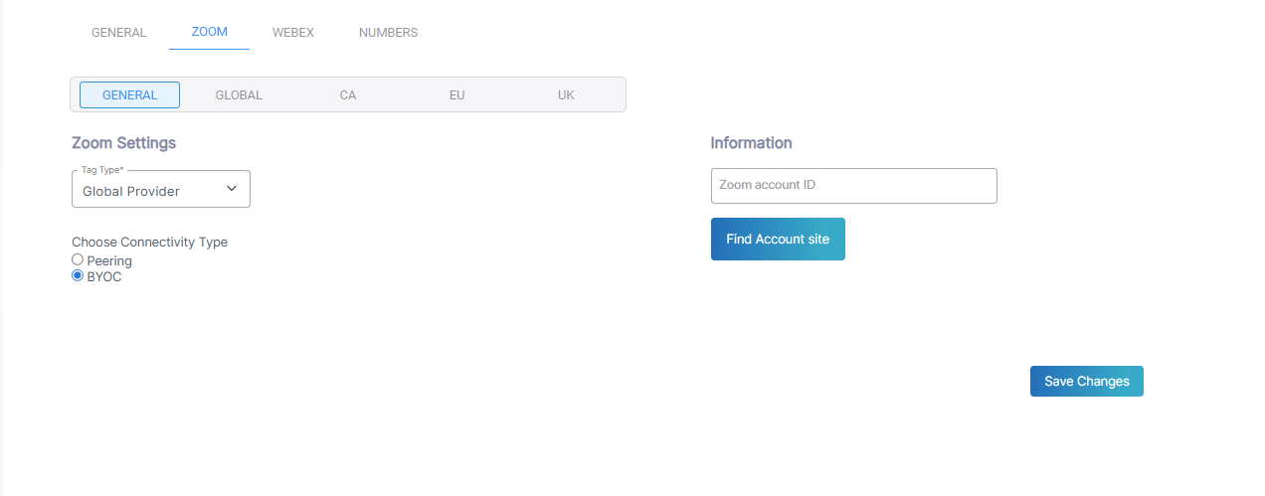Go to the NUMBERS tab
The width and height of the screenshot is (1265, 496).
click(388, 33)
